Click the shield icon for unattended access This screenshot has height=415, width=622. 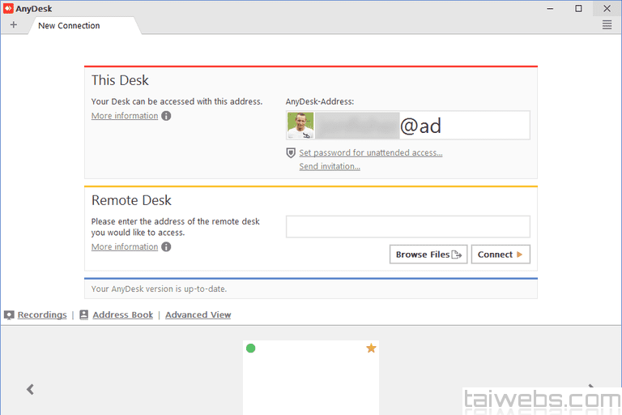pos(291,153)
